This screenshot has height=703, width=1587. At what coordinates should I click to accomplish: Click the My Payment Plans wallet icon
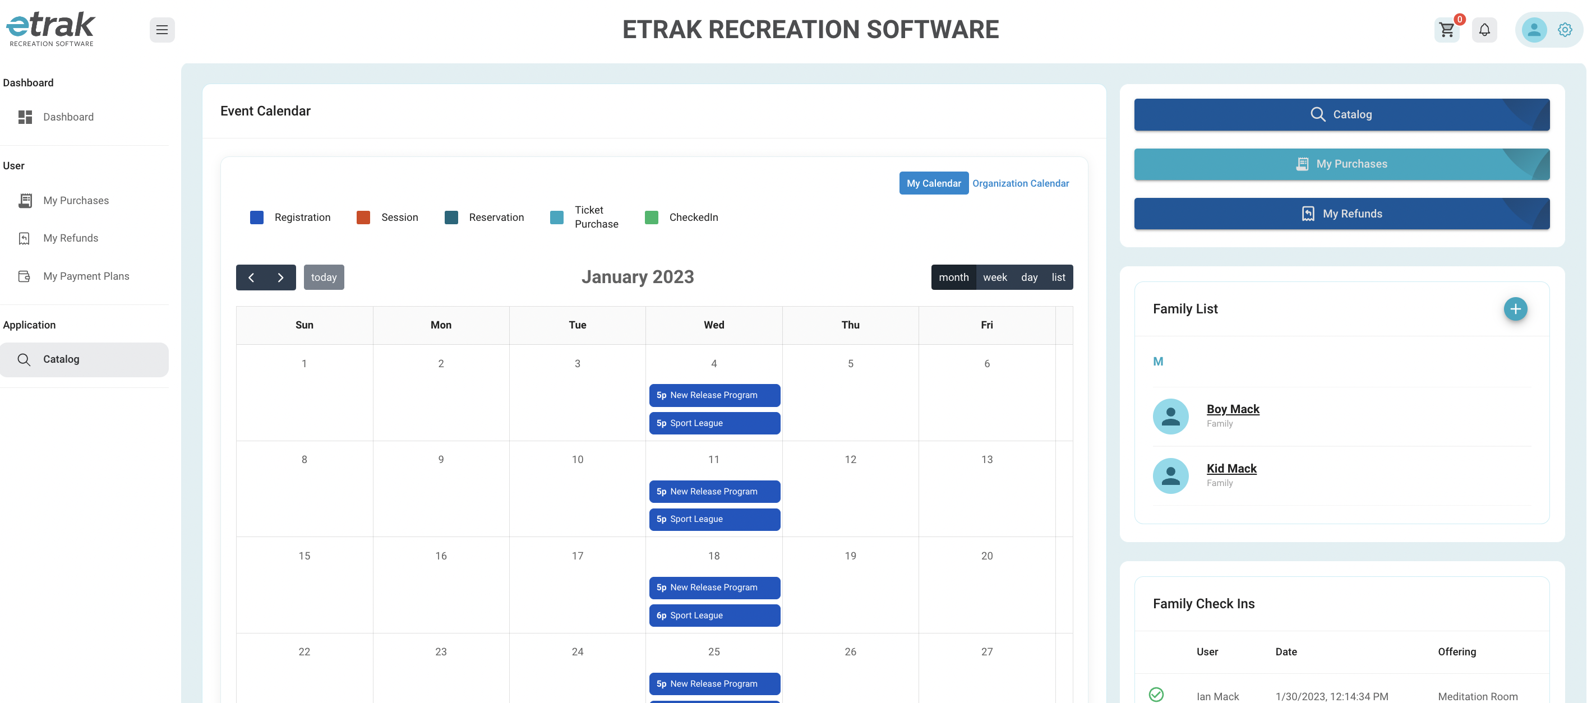[25, 276]
